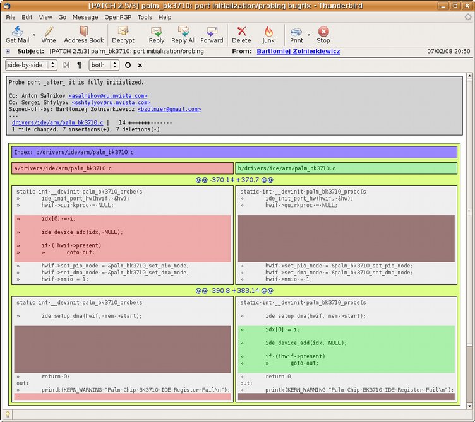Toggle the tab marker display button
This screenshot has width=475, height=422.
66,65
